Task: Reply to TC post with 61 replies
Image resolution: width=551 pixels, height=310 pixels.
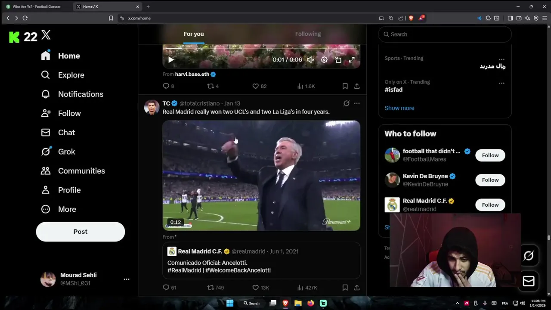Action: (x=170, y=288)
